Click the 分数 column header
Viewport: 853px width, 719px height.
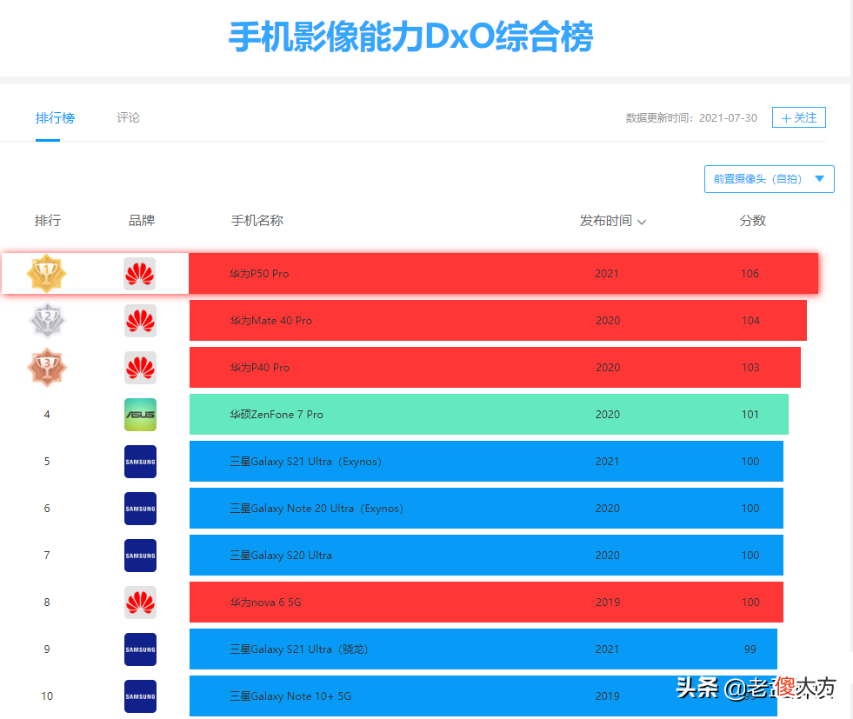(x=752, y=221)
